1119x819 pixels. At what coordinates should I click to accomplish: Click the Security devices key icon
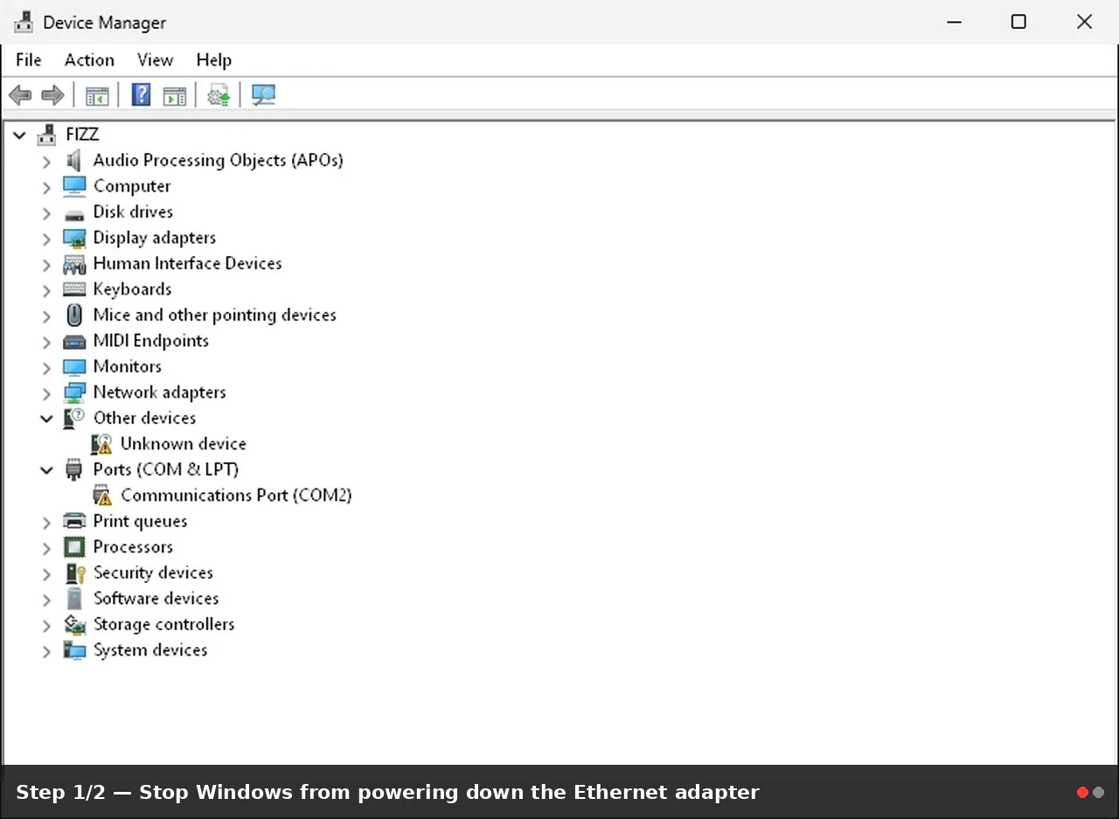coord(74,573)
